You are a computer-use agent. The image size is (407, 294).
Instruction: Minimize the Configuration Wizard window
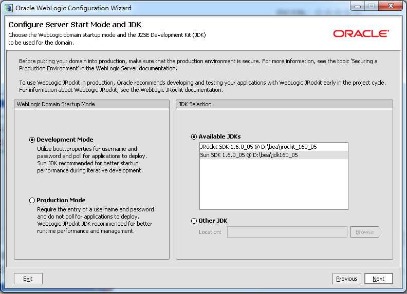358,6
